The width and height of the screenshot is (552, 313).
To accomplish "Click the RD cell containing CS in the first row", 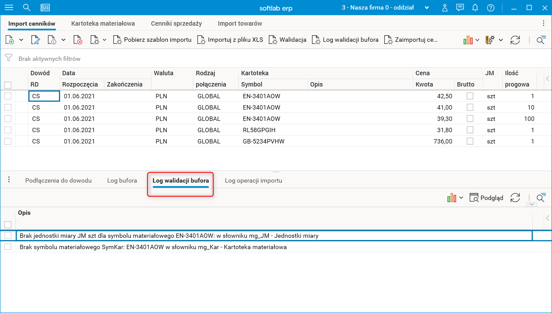I will [x=44, y=96].
